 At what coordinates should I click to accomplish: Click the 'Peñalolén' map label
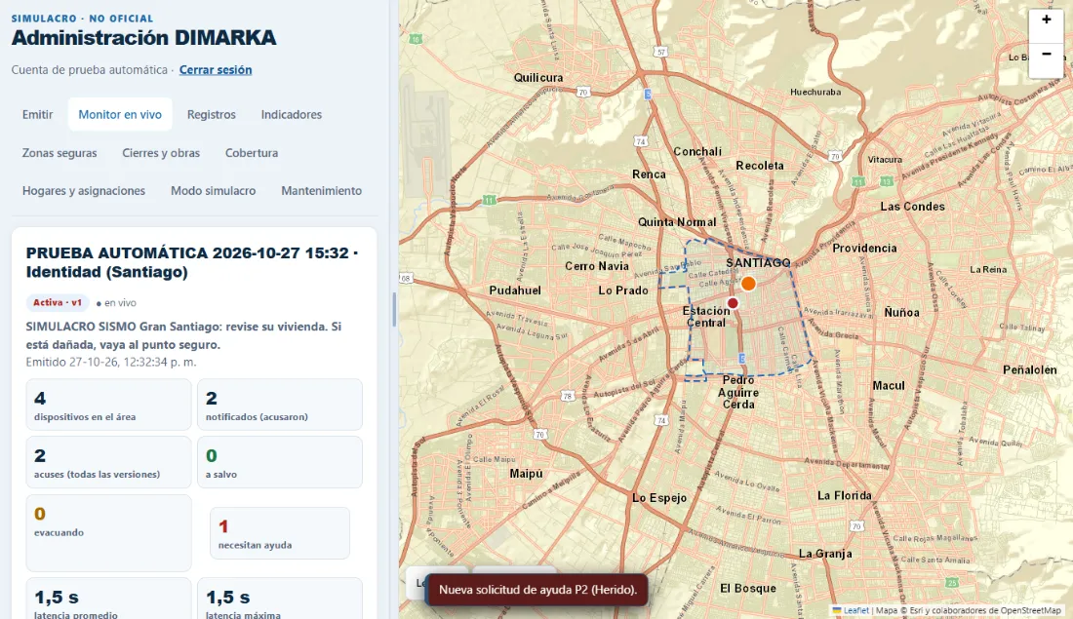click(x=1030, y=370)
